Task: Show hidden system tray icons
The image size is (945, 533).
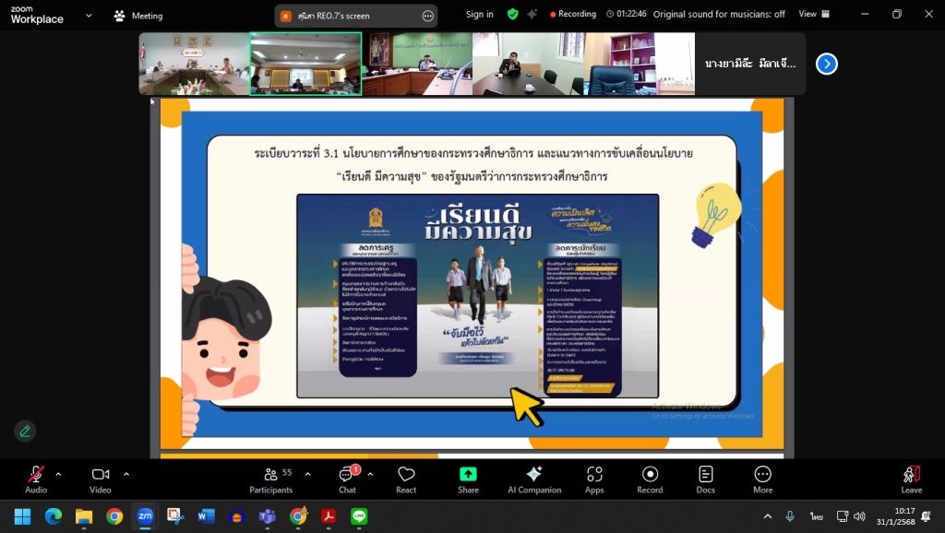Action: (767, 516)
